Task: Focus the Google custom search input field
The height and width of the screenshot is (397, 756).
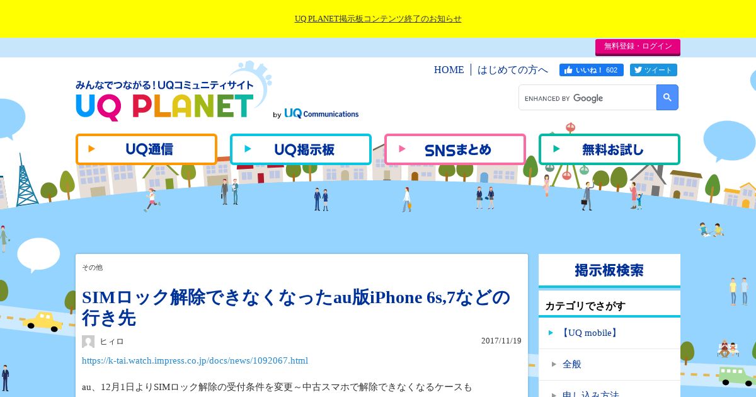Action: point(587,98)
